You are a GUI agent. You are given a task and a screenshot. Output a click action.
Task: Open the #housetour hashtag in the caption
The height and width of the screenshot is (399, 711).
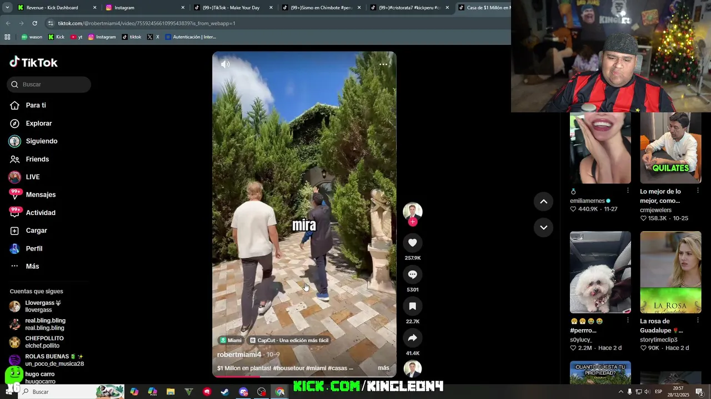point(289,368)
